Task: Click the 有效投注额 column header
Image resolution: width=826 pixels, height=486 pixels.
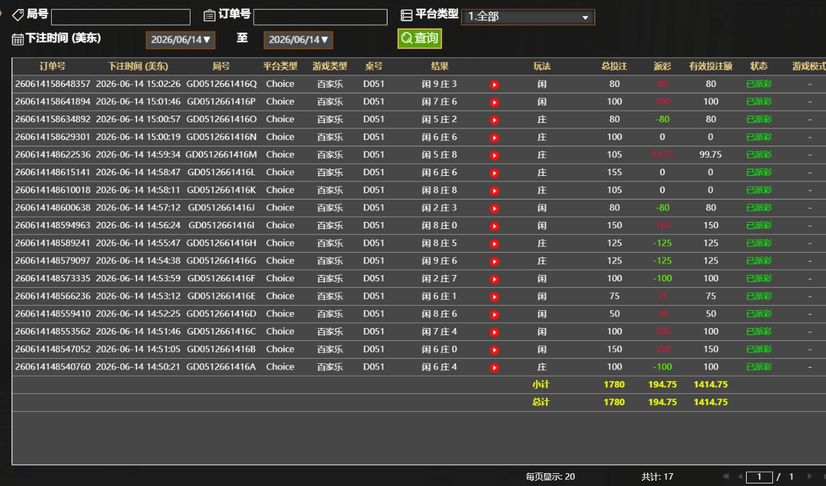Action: pos(711,67)
